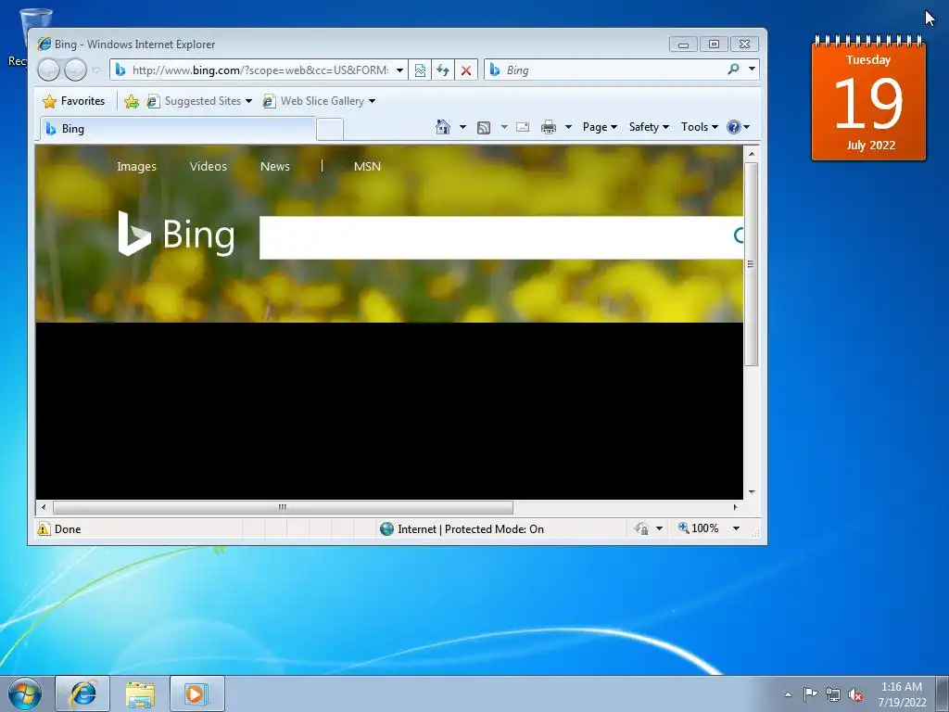This screenshot has width=949, height=712.
Task: Click the calendar gadget showing Tuesday 19
Action: pyautogui.click(x=868, y=98)
